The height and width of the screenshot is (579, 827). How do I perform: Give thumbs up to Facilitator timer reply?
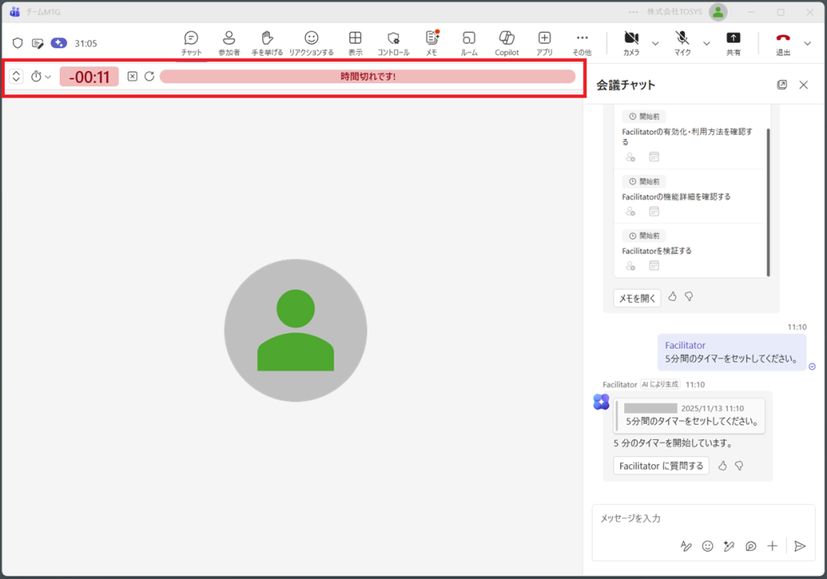(723, 465)
